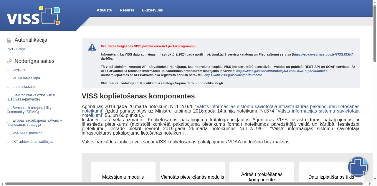The width and height of the screenshot is (377, 186).
Task: Click the horizontal scrollbar at the bottom
Action: click(x=184, y=184)
